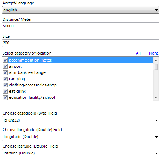The width and height of the screenshot is (162, 164).
Task: Select the eat-drink list item text
Action: [x=17, y=91]
